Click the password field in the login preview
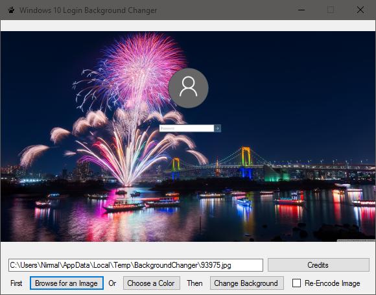 point(187,128)
